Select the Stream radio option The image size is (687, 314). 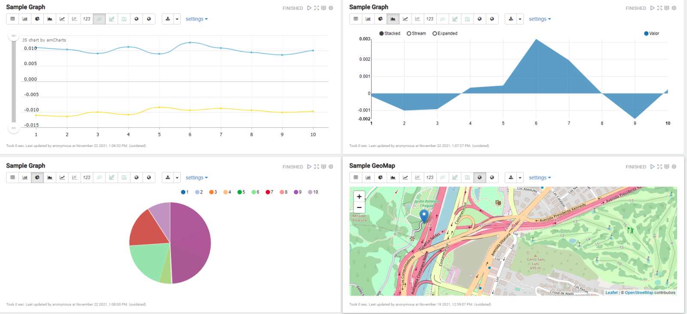(x=409, y=33)
